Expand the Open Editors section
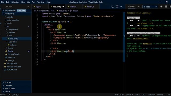The width and height of the screenshot is (171, 96). pos(10,11)
